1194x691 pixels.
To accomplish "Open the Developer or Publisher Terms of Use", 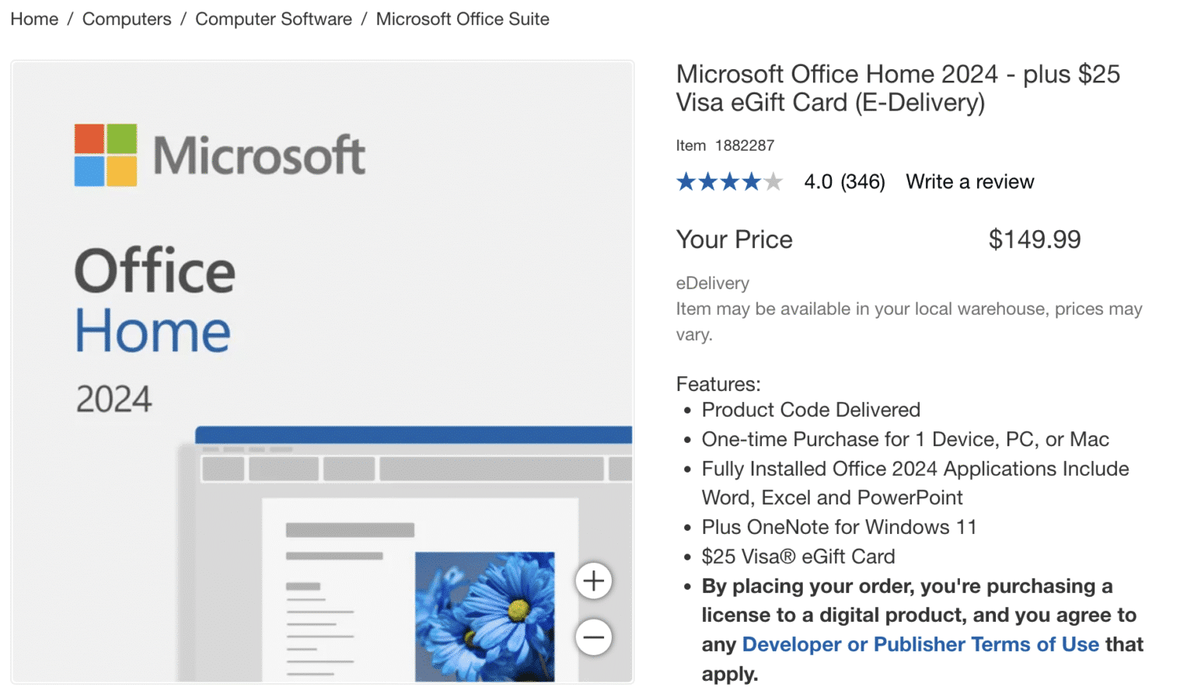I will click(x=920, y=644).
